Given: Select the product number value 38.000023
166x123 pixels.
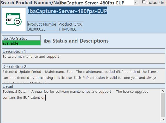Looking at the screenshot, I should (42, 29).
